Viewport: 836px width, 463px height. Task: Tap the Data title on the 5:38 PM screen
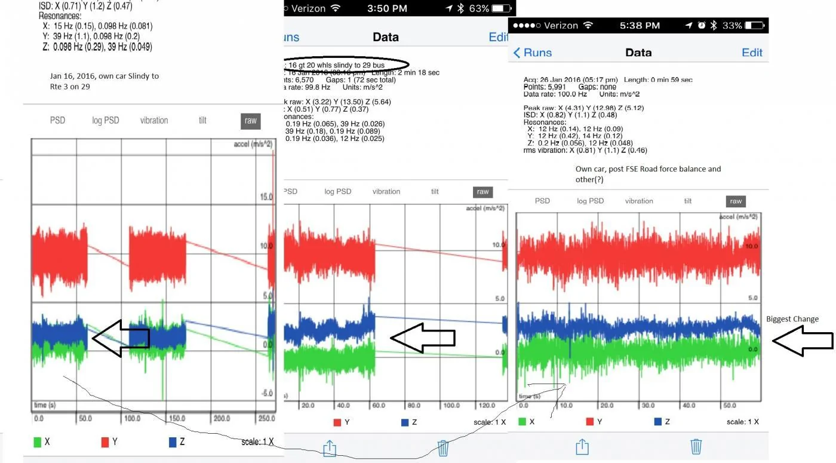[638, 53]
